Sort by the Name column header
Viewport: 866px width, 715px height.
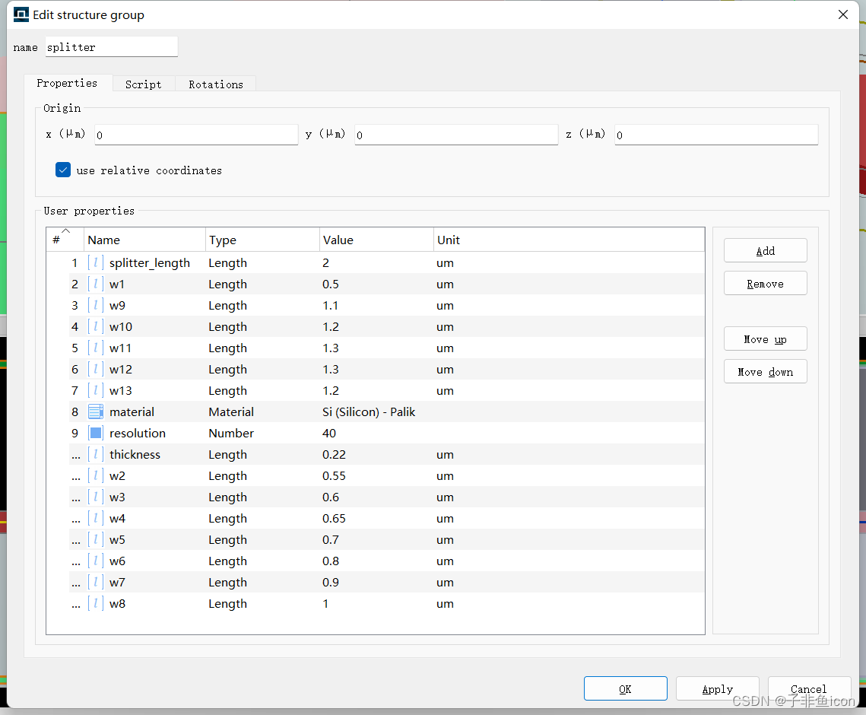coord(144,240)
